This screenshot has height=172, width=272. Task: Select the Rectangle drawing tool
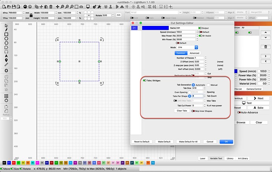[x=6, y=35]
